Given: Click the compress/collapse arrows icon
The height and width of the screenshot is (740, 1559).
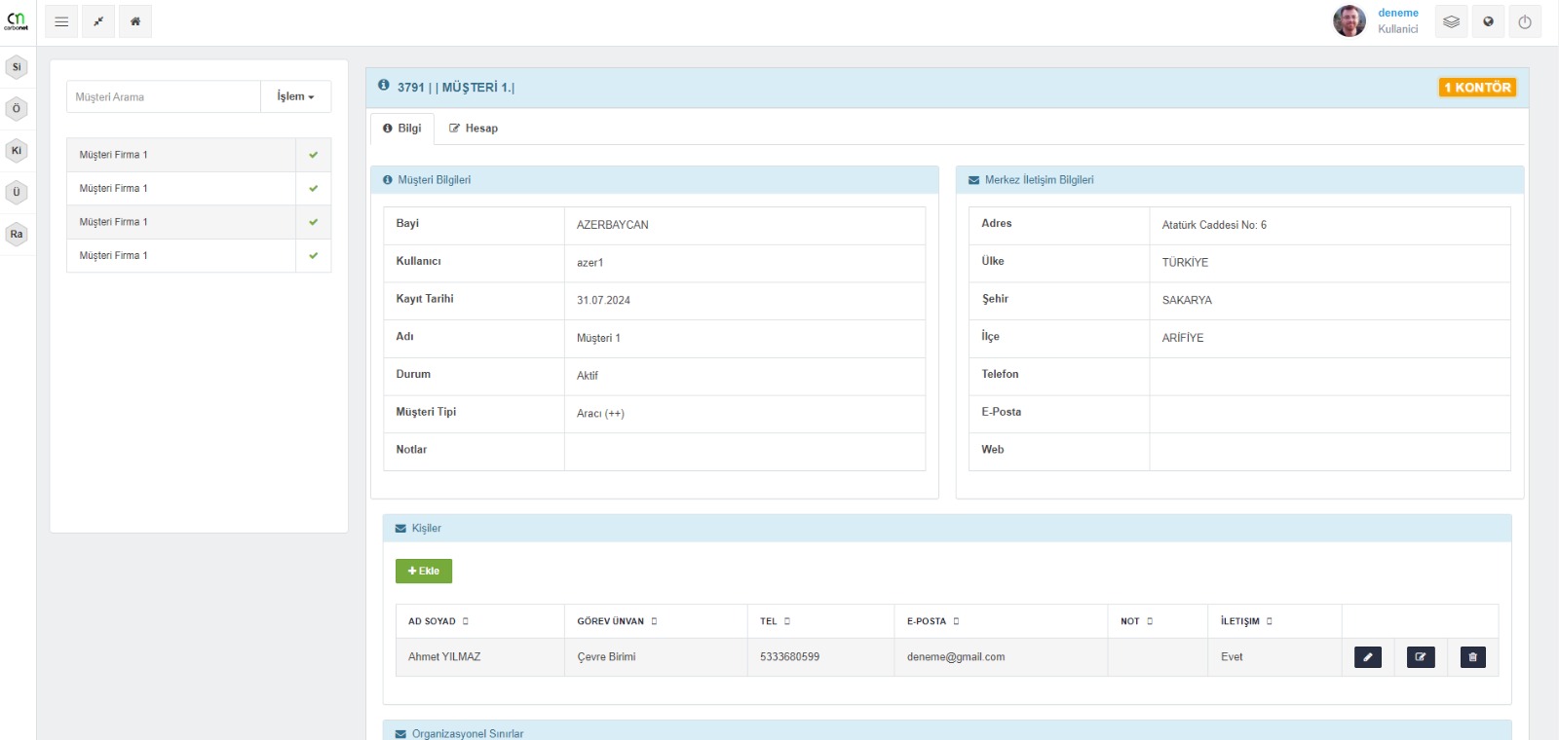Looking at the screenshot, I should (98, 21).
